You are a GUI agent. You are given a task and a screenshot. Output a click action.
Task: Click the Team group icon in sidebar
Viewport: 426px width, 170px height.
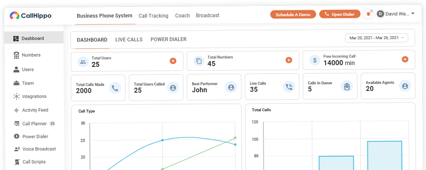(16, 83)
